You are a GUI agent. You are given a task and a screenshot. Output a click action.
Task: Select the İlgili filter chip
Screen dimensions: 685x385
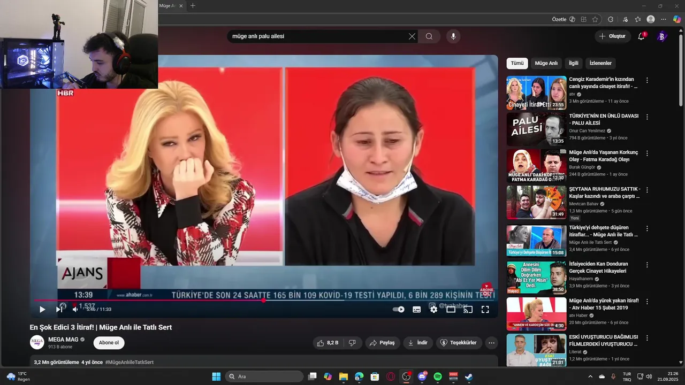(574, 63)
